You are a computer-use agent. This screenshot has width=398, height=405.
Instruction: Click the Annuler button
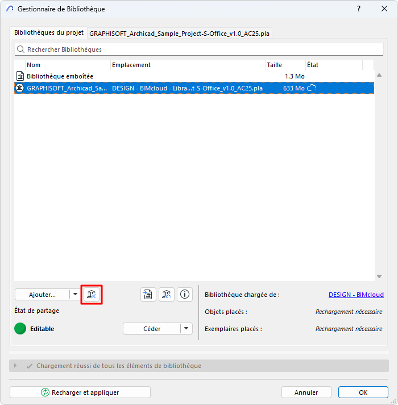click(306, 392)
